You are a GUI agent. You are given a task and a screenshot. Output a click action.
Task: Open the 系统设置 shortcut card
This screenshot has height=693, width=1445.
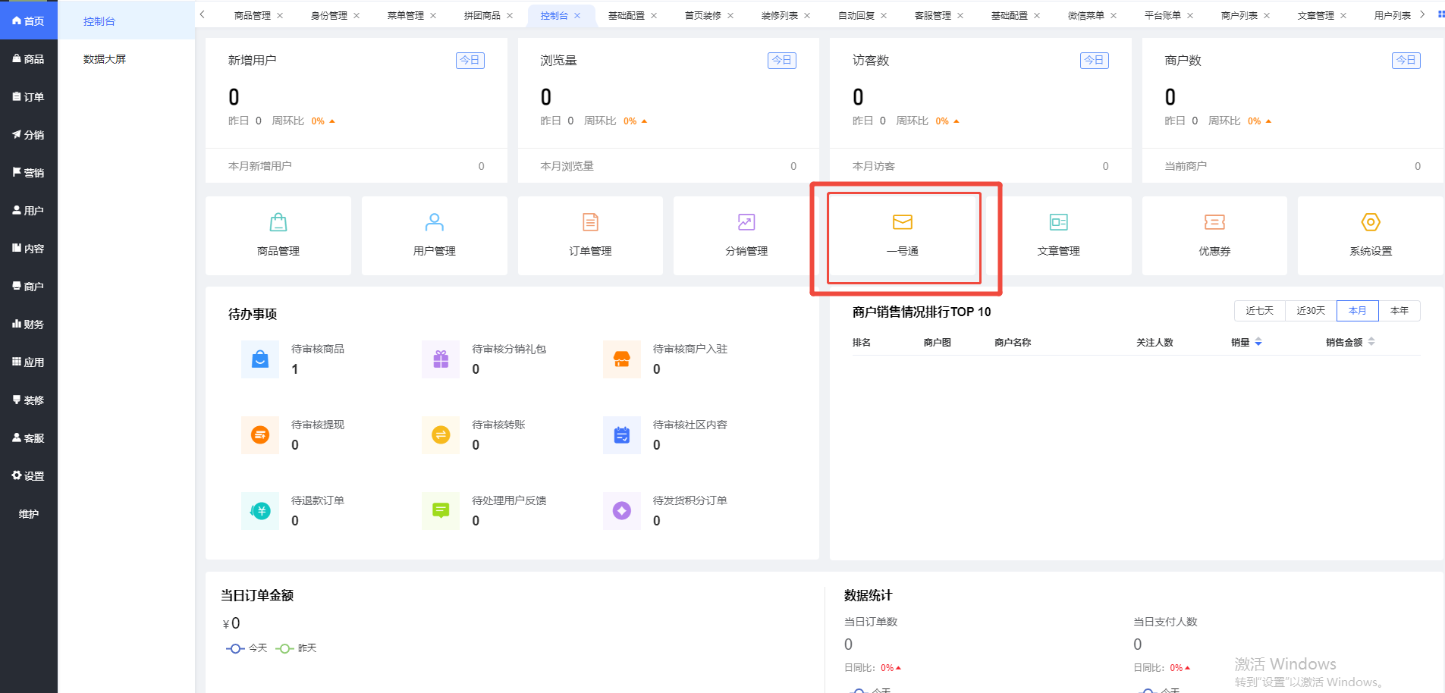[x=1371, y=236]
